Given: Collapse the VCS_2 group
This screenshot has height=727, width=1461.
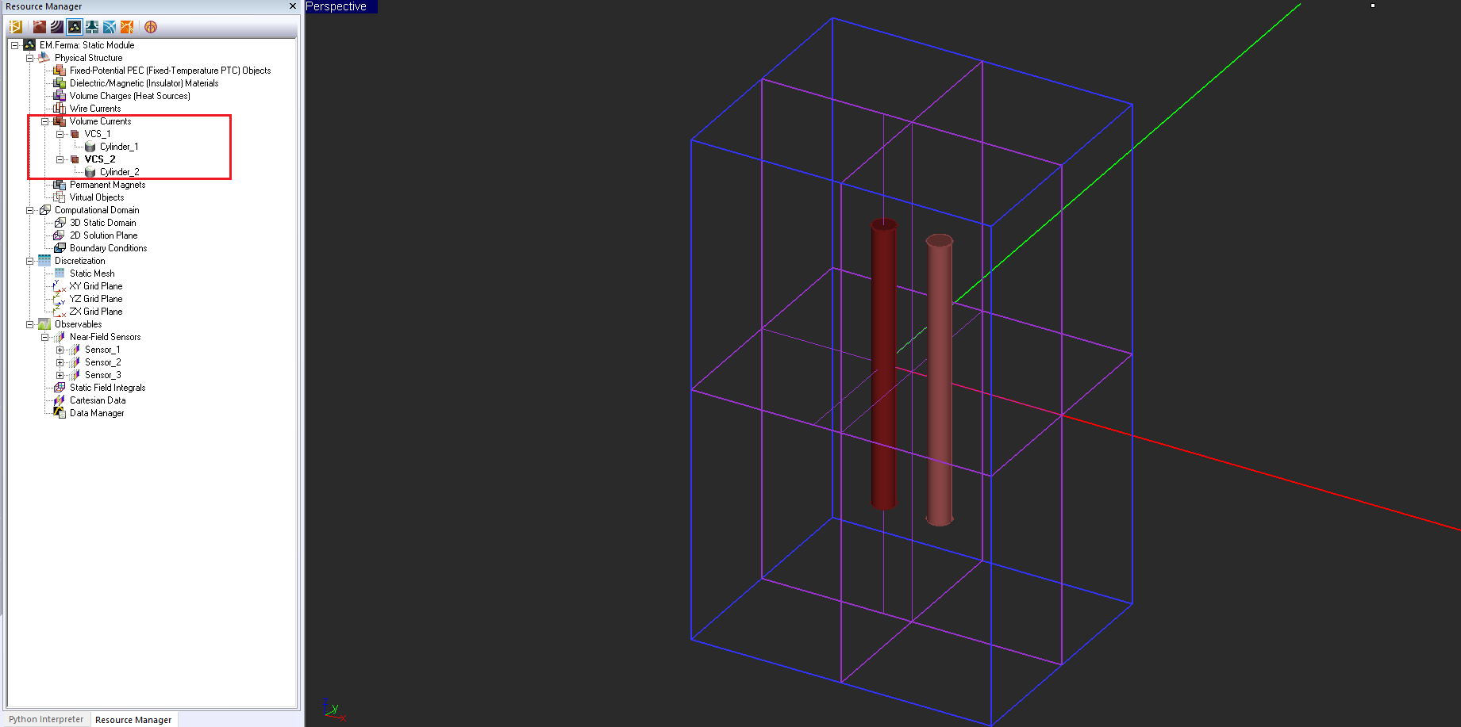Looking at the screenshot, I should click(x=60, y=159).
